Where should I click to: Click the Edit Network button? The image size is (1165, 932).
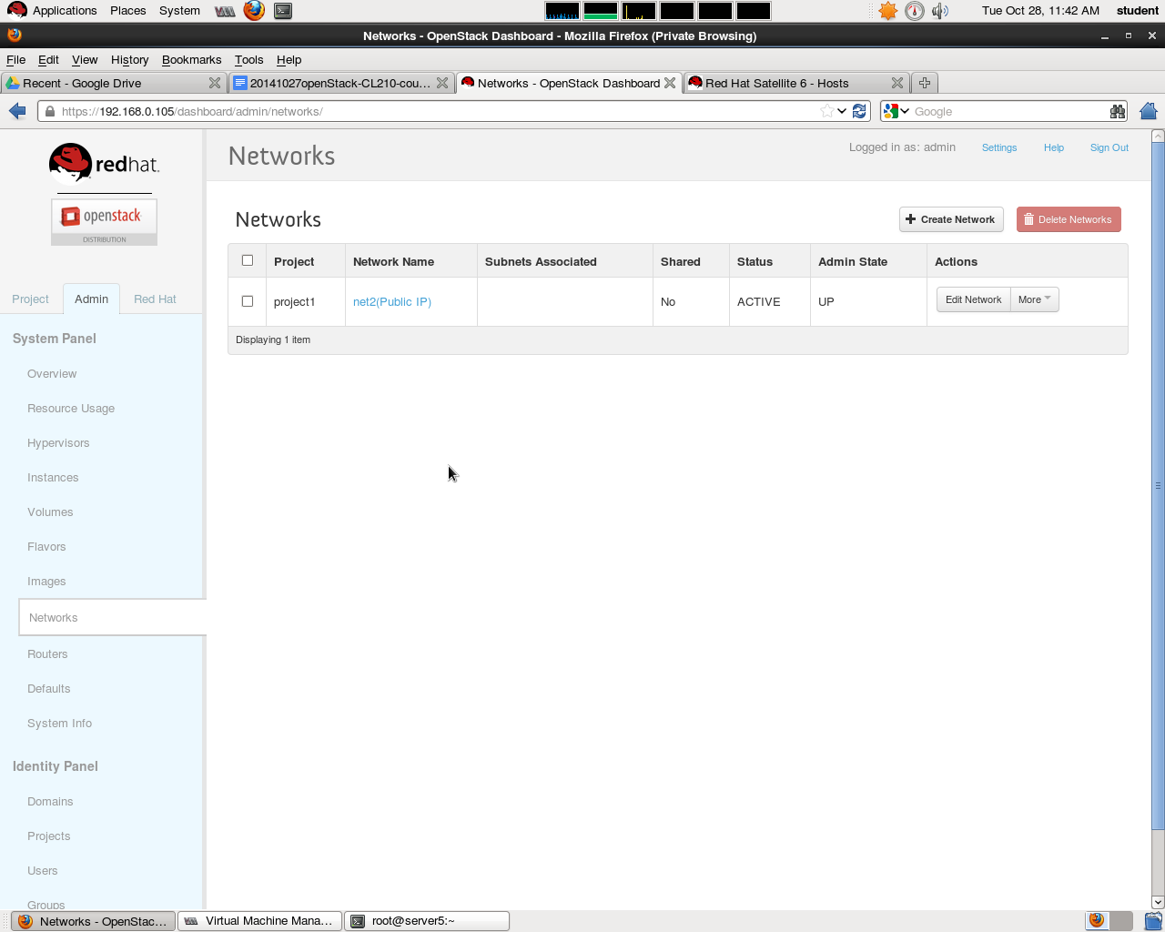pyautogui.click(x=973, y=299)
